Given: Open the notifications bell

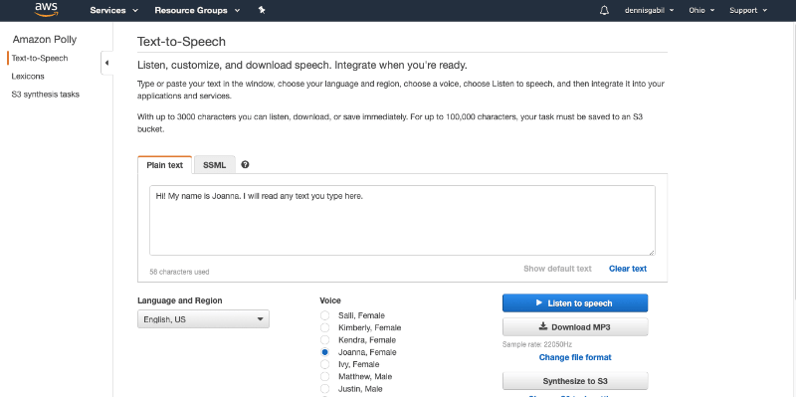Looking at the screenshot, I should [604, 10].
